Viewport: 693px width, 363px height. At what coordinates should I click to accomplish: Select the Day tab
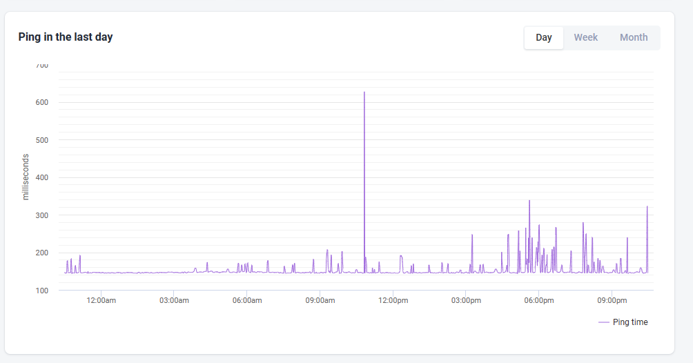tap(544, 37)
